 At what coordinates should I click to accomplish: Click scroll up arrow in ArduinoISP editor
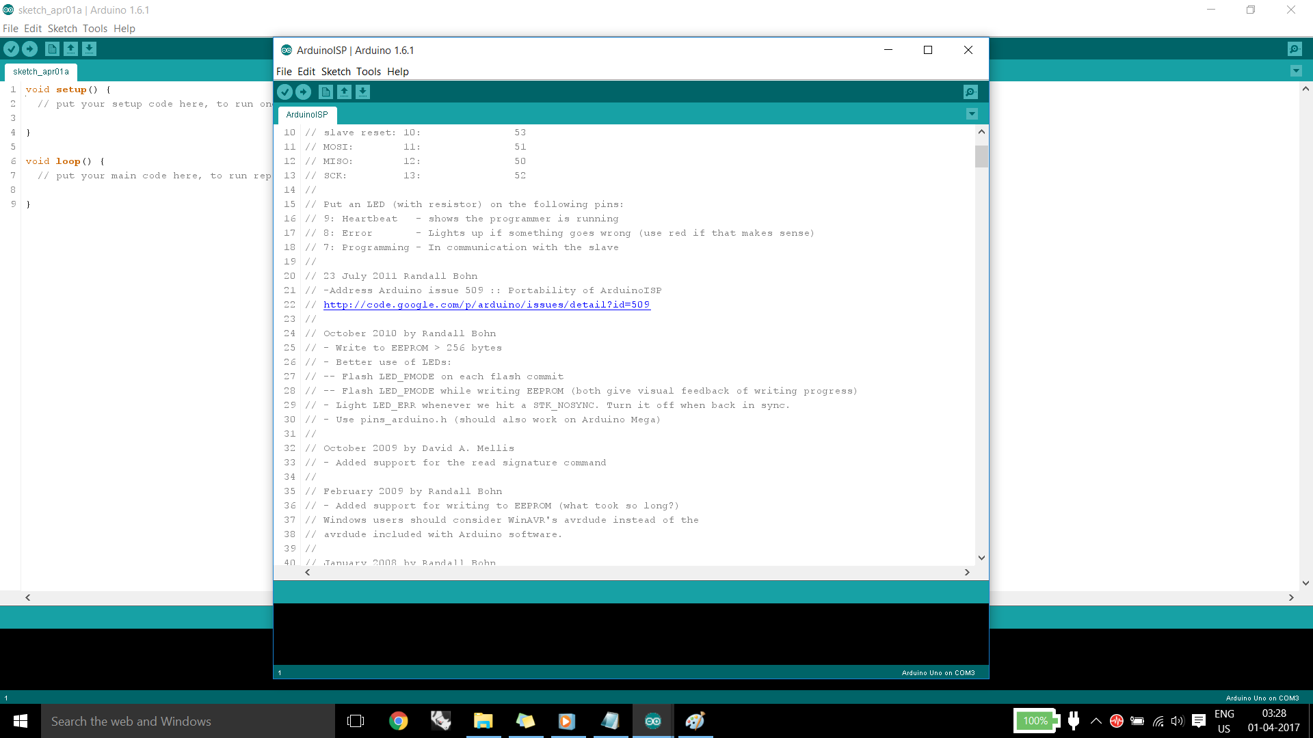981,131
